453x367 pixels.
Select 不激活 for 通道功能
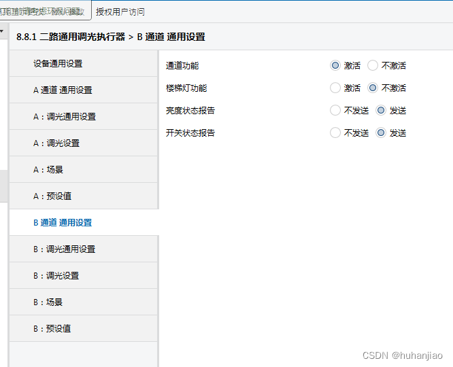click(x=373, y=66)
